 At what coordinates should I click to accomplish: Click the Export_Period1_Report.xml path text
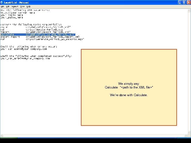[x=53, y=37]
